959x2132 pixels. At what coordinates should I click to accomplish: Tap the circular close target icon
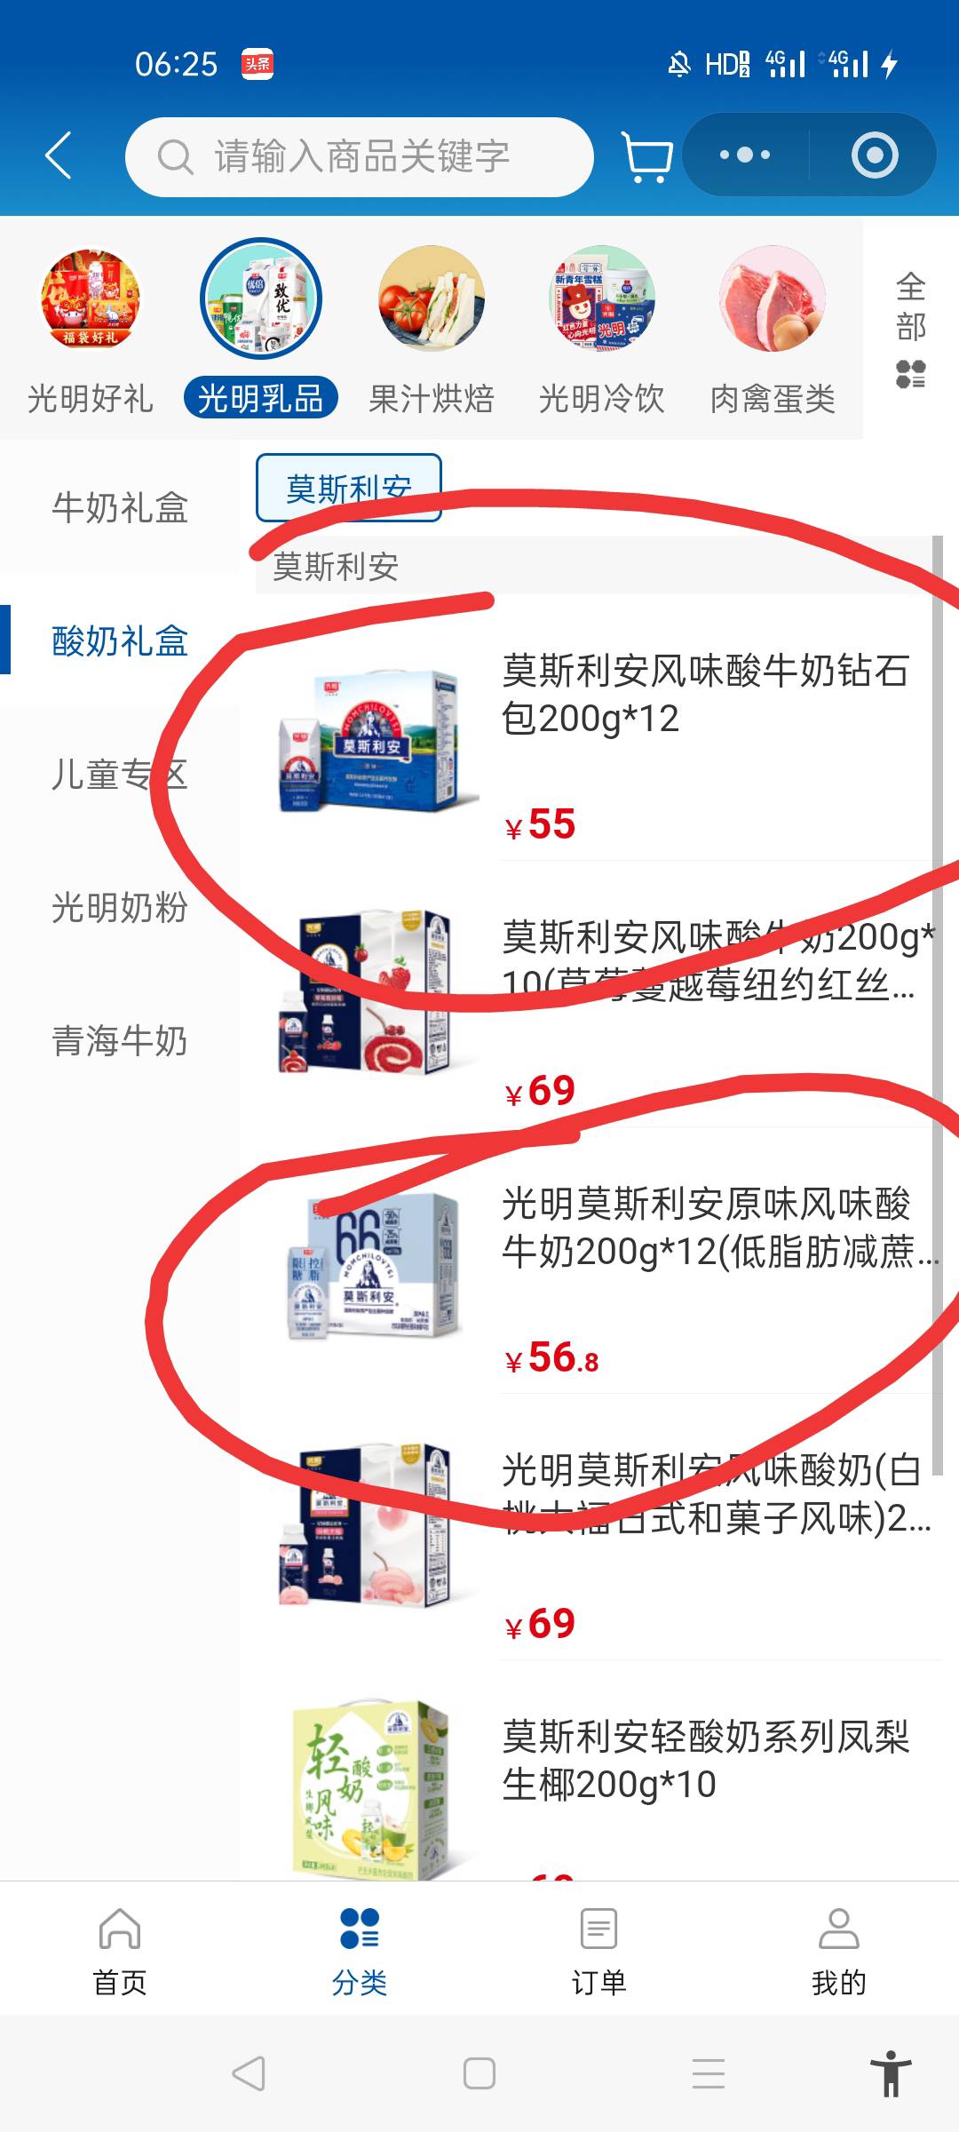(x=875, y=155)
